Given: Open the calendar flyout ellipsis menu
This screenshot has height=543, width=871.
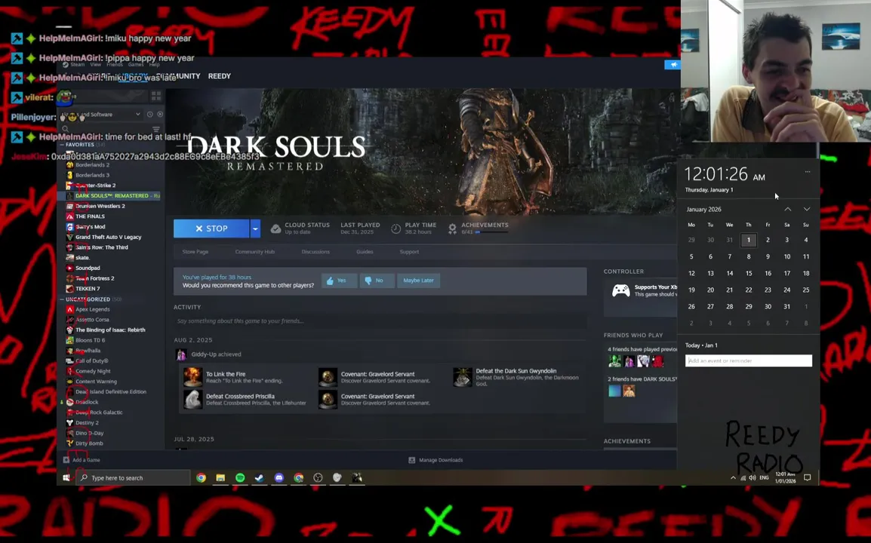Looking at the screenshot, I should coord(808,172).
